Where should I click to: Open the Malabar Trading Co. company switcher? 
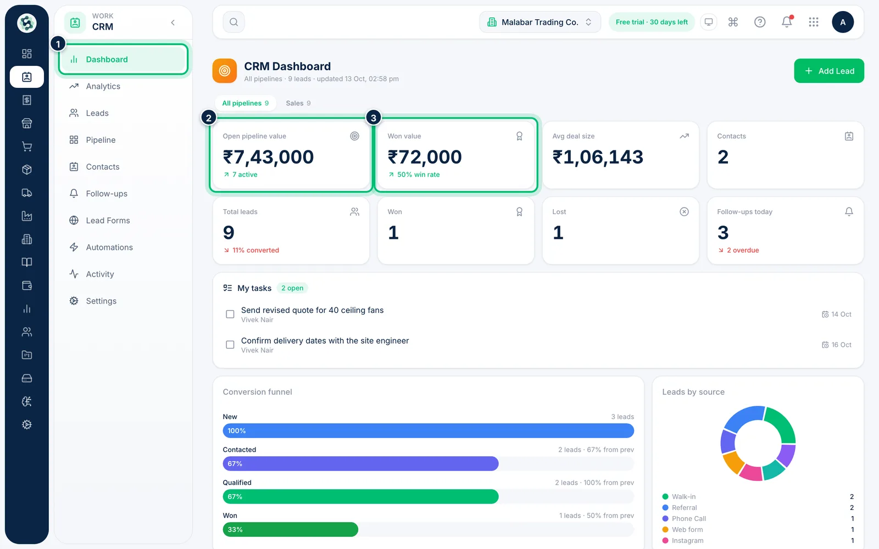click(x=540, y=22)
